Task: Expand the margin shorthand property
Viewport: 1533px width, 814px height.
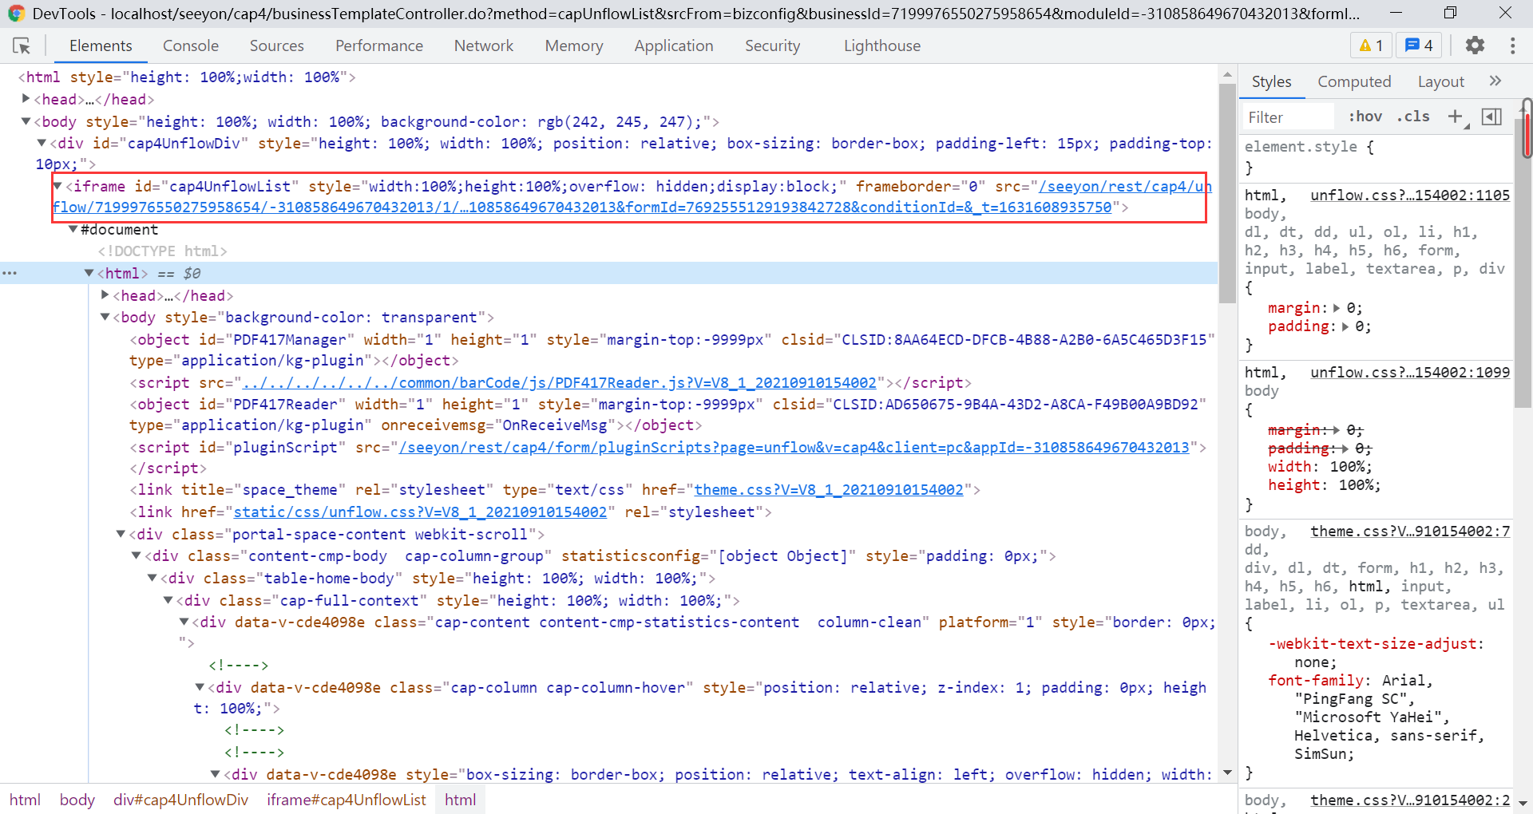Action: [1337, 308]
